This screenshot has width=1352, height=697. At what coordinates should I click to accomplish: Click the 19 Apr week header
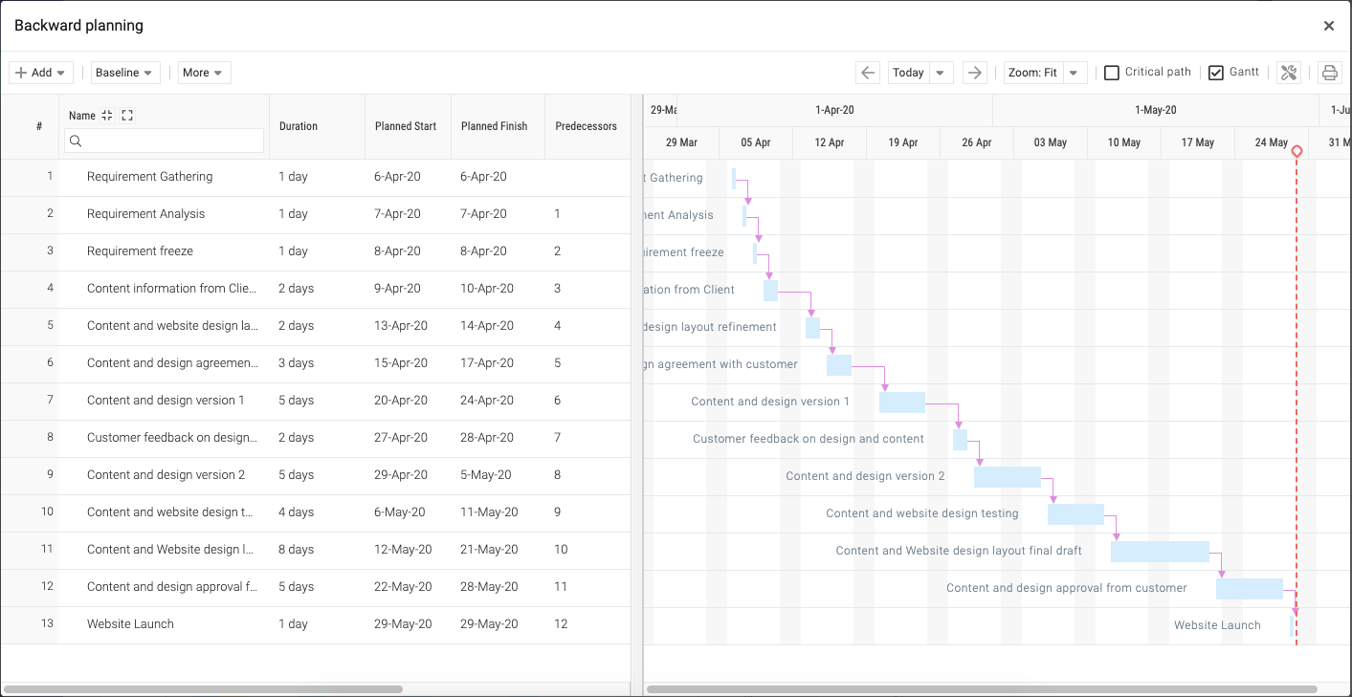[x=903, y=142]
